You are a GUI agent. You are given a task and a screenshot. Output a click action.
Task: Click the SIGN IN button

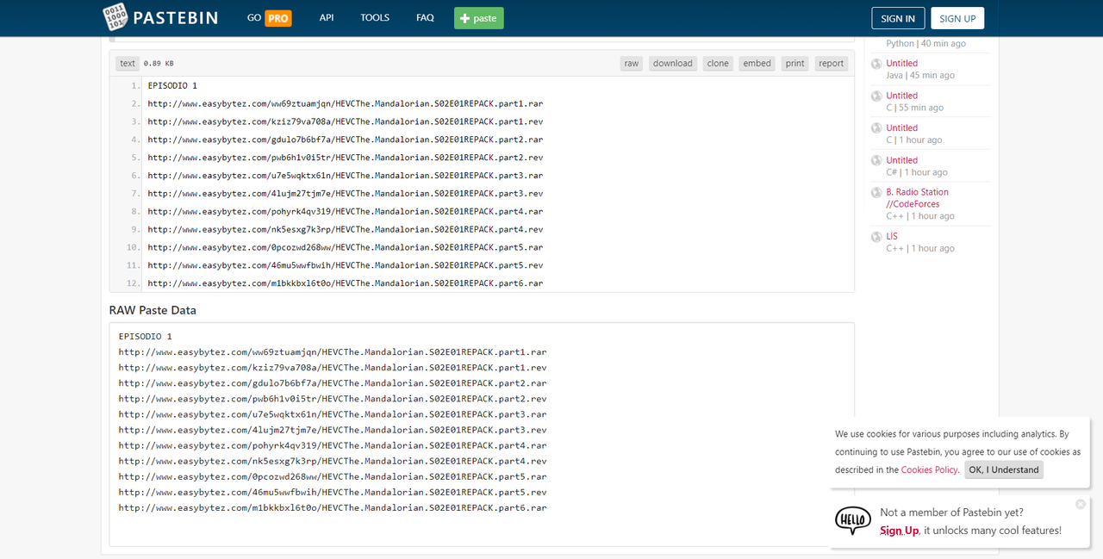tap(898, 18)
